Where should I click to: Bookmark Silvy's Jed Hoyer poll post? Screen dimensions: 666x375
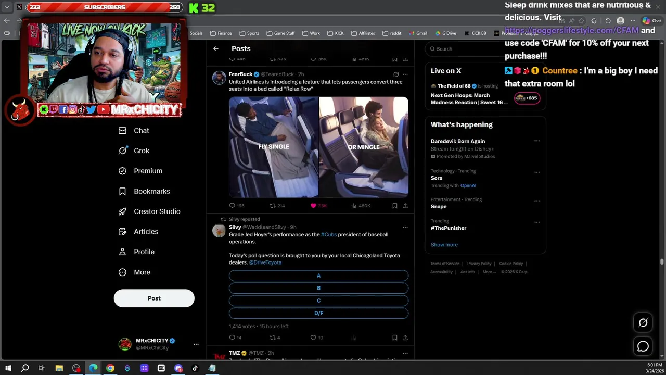[394, 337]
